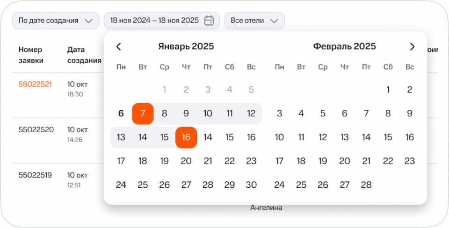Image resolution: width=449 pixels, height=228 pixels.
Task: Select 13 January in the calendar
Action: (121, 137)
